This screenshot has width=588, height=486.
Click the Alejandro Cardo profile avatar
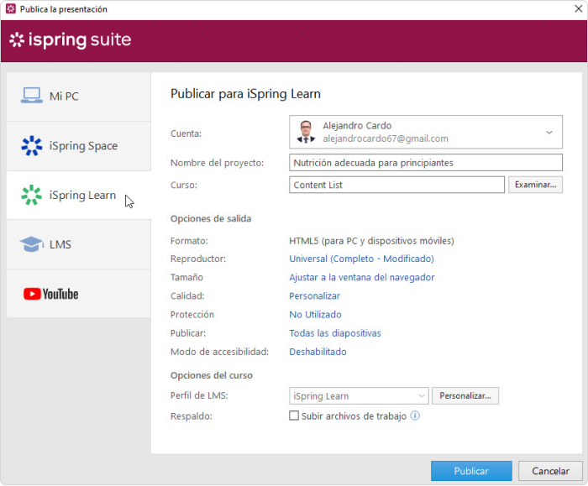tap(306, 132)
